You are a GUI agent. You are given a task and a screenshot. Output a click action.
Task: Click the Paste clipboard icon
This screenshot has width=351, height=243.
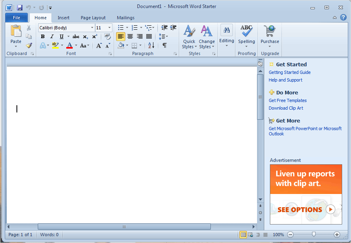(x=16, y=31)
